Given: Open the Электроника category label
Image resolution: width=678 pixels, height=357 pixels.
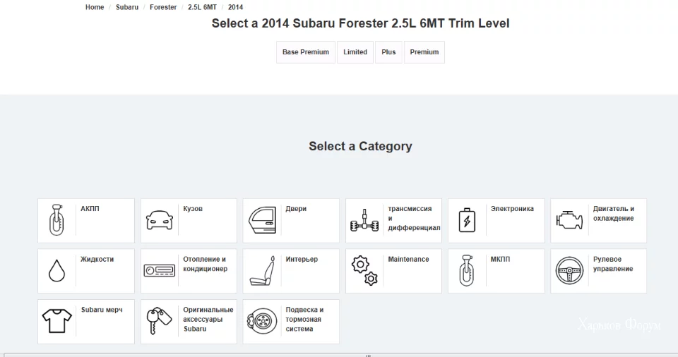Looking at the screenshot, I should 512,209.
